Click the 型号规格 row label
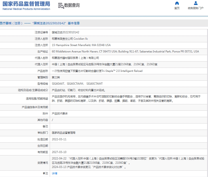This screenshot has height=177, width=208. [x=43, y=84]
